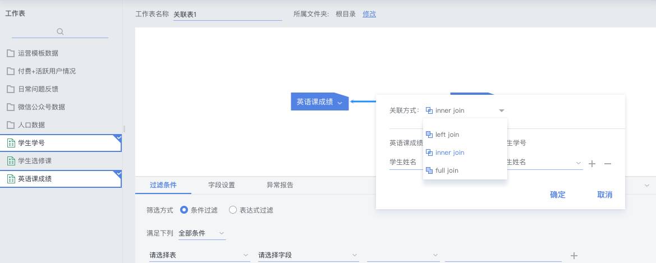656x263 pixels.
Task: Click the folder icon beside 人口数据
Action: point(11,125)
